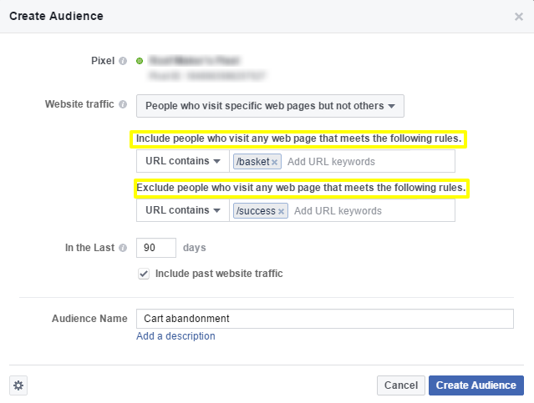Open the include rule URL contains dropdown
The height and width of the screenshot is (403, 534).
(x=182, y=161)
